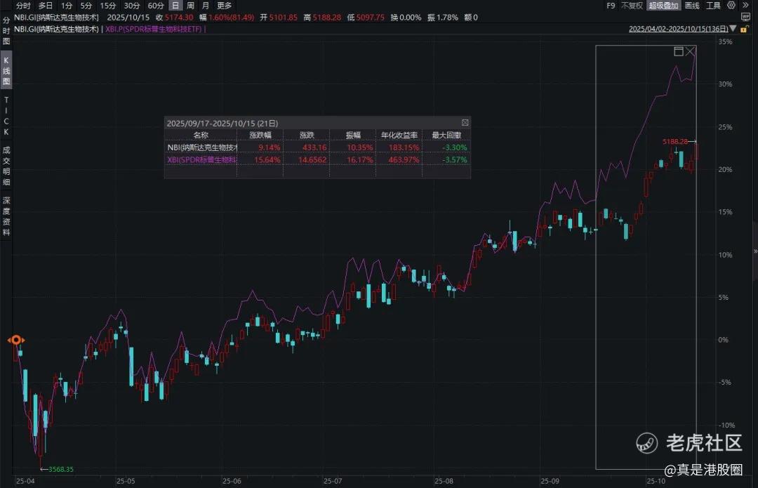
Task: Click the WP monitor icon
Action: point(745,17)
